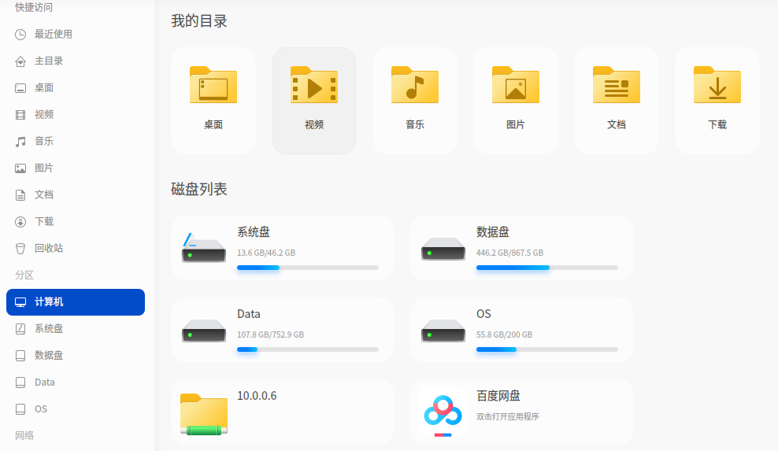778x451 pixels.
Task: Click the 我的目录 section heading
Action: pos(199,20)
